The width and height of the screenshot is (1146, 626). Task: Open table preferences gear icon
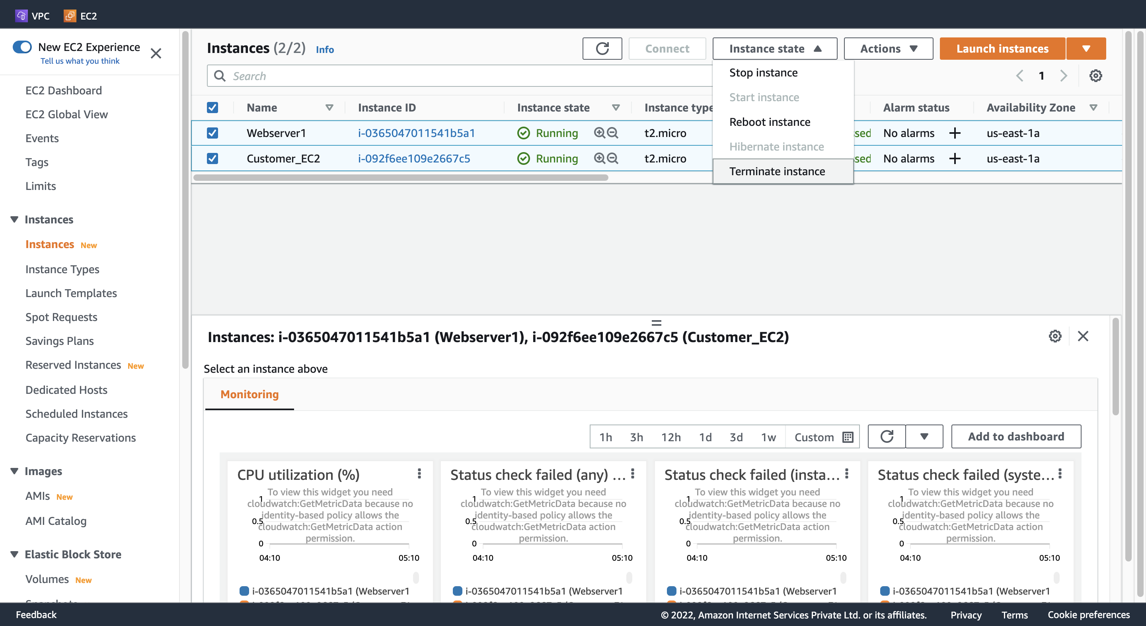1095,76
